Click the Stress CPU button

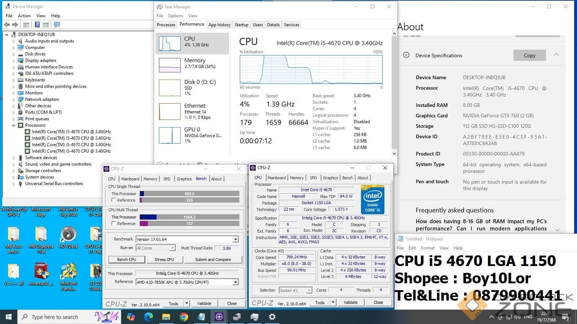[164, 260]
